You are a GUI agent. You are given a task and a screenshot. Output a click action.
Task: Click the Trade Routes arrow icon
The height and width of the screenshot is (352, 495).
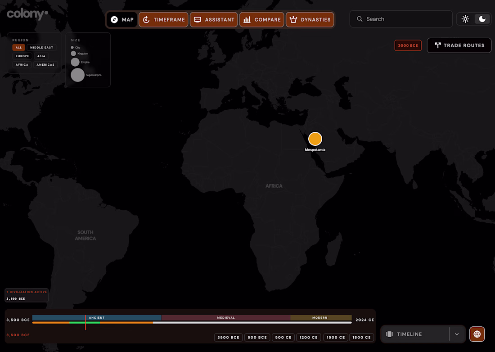pos(437,45)
